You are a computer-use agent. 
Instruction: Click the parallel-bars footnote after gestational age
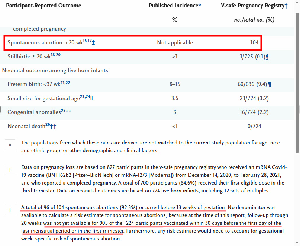pyautogui.click(x=91, y=98)
